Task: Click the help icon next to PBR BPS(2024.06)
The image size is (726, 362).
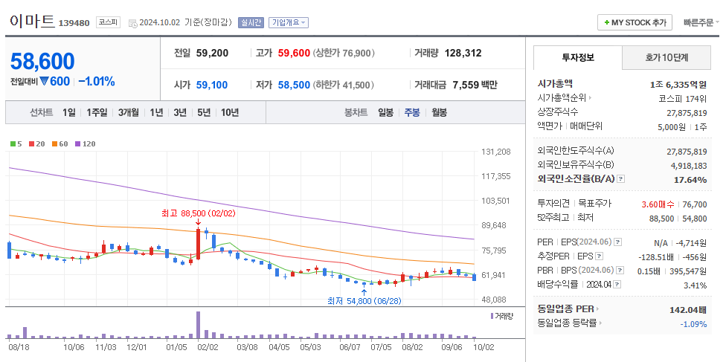Action: (x=620, y=271)
